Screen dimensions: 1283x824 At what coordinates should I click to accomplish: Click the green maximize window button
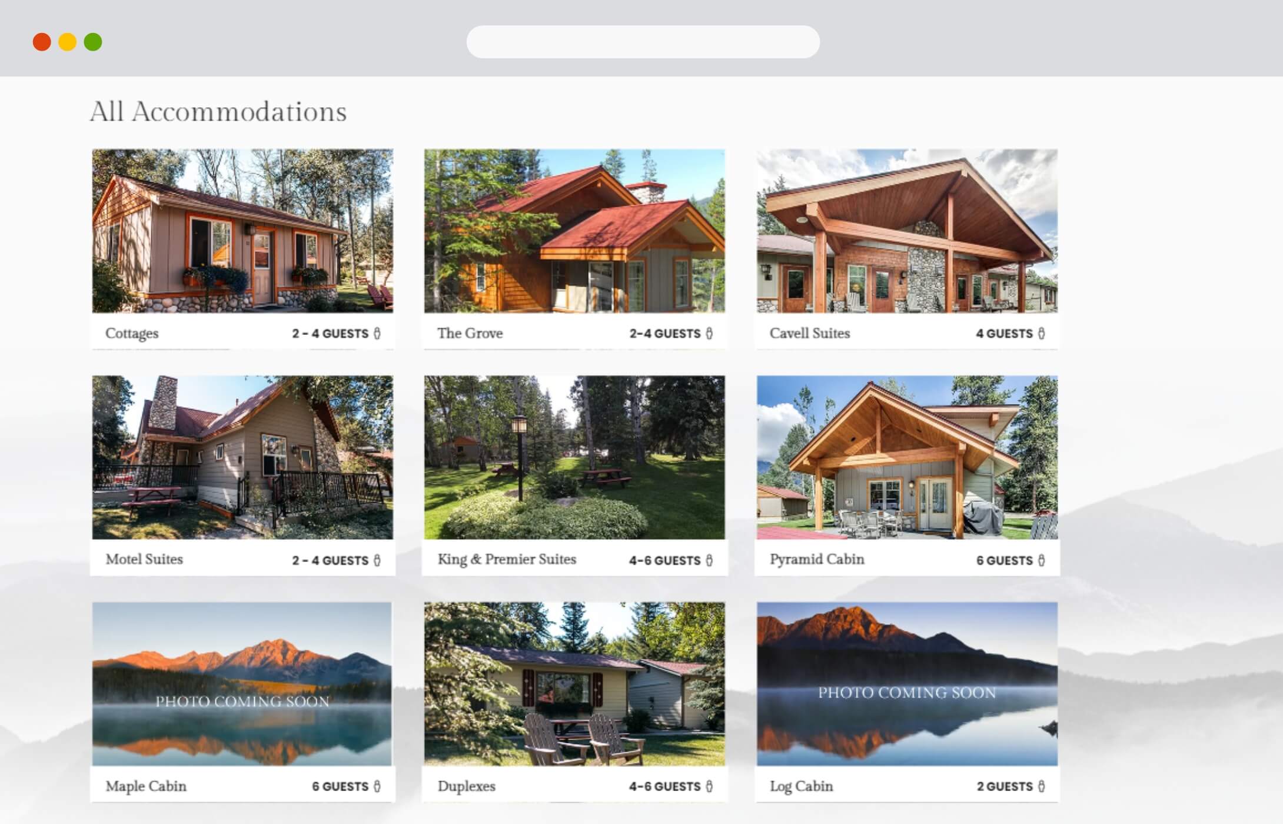tap(93, 42)
